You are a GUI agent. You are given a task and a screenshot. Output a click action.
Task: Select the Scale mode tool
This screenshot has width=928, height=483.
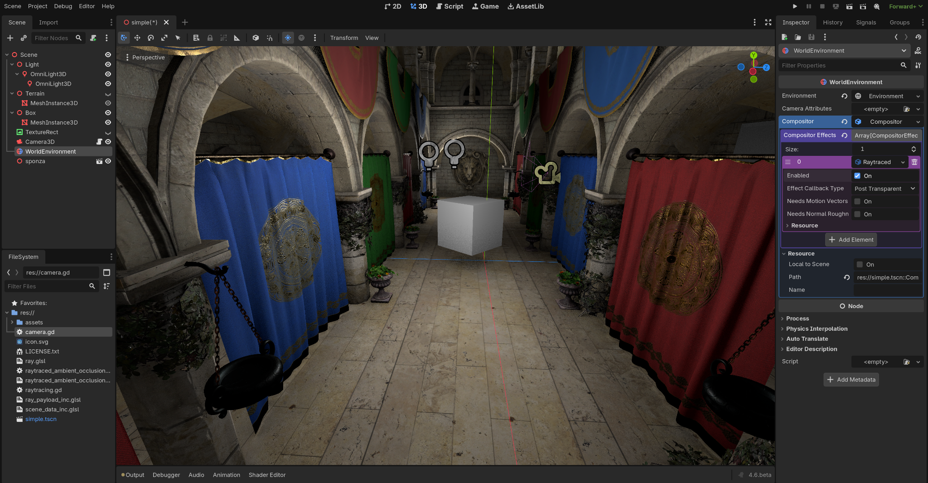[164, 38]
